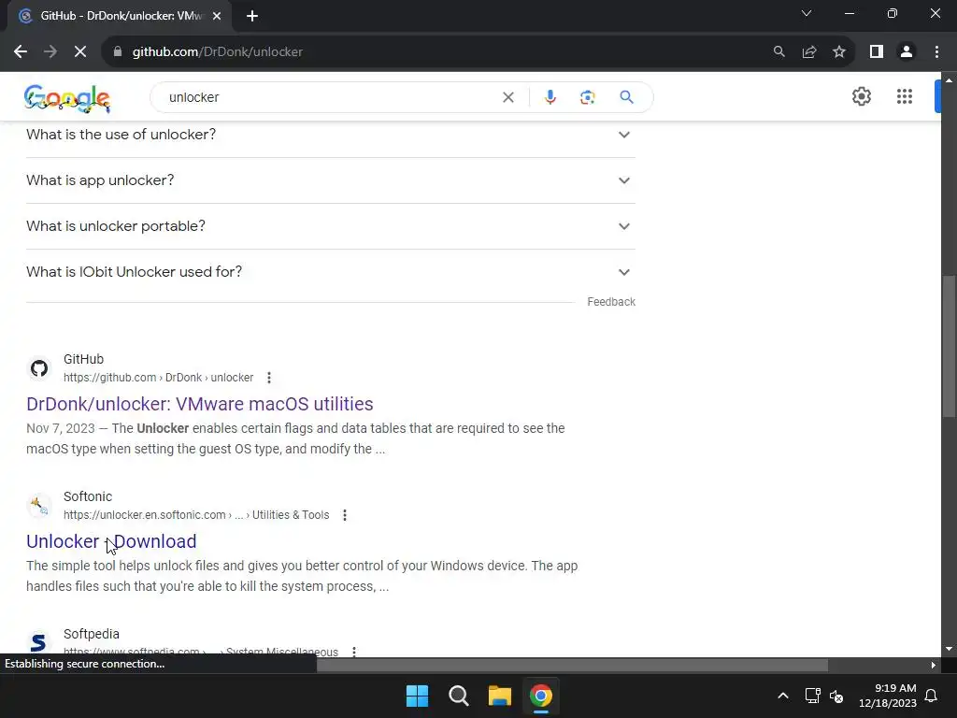
Task: Open Chrome's three-dot menu
Action: pyautogui.click(x=936, y=52)
